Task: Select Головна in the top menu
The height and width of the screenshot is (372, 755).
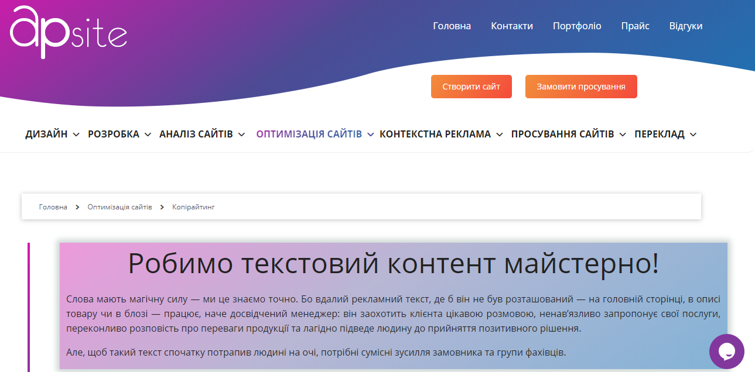Action: 452,26
